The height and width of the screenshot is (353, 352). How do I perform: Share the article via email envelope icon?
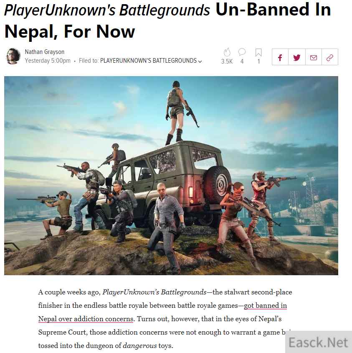pos(313,57)
